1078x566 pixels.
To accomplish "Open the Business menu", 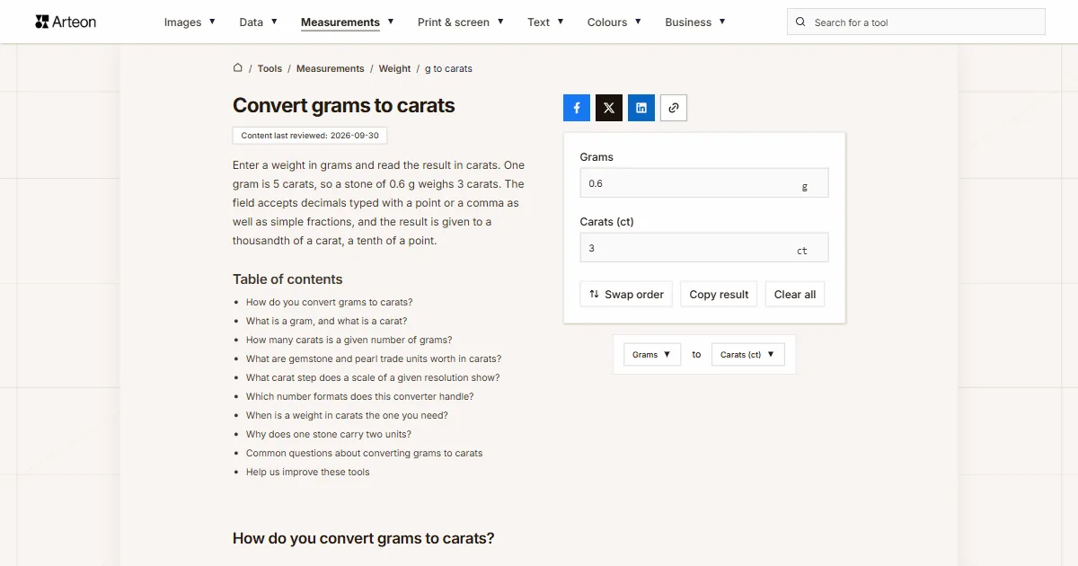I will (695, 22).
